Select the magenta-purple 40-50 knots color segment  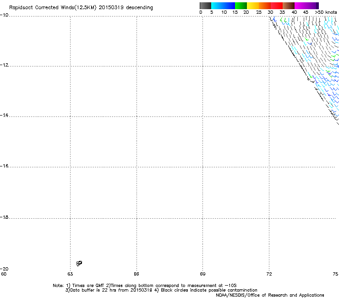tap(306, 6)
